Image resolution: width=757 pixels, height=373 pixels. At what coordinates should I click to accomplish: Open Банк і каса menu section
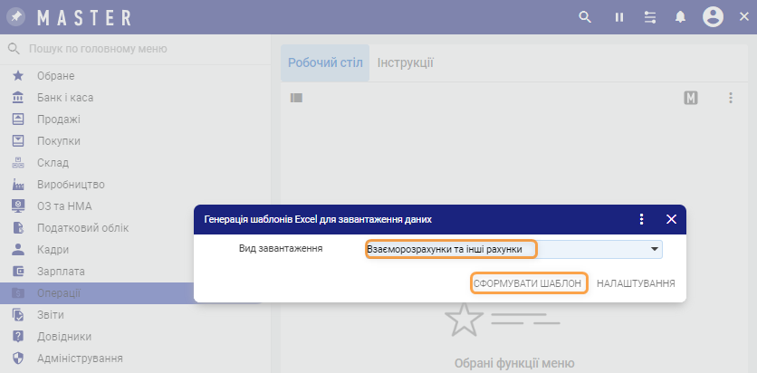(65, 97)
